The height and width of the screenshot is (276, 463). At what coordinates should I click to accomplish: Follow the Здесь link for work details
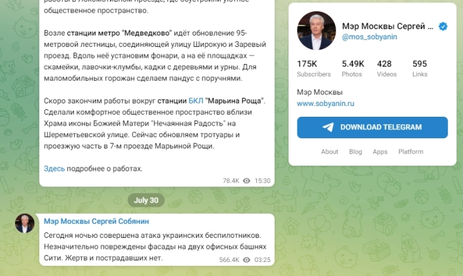pyautogui.click(x=55, y=168)
